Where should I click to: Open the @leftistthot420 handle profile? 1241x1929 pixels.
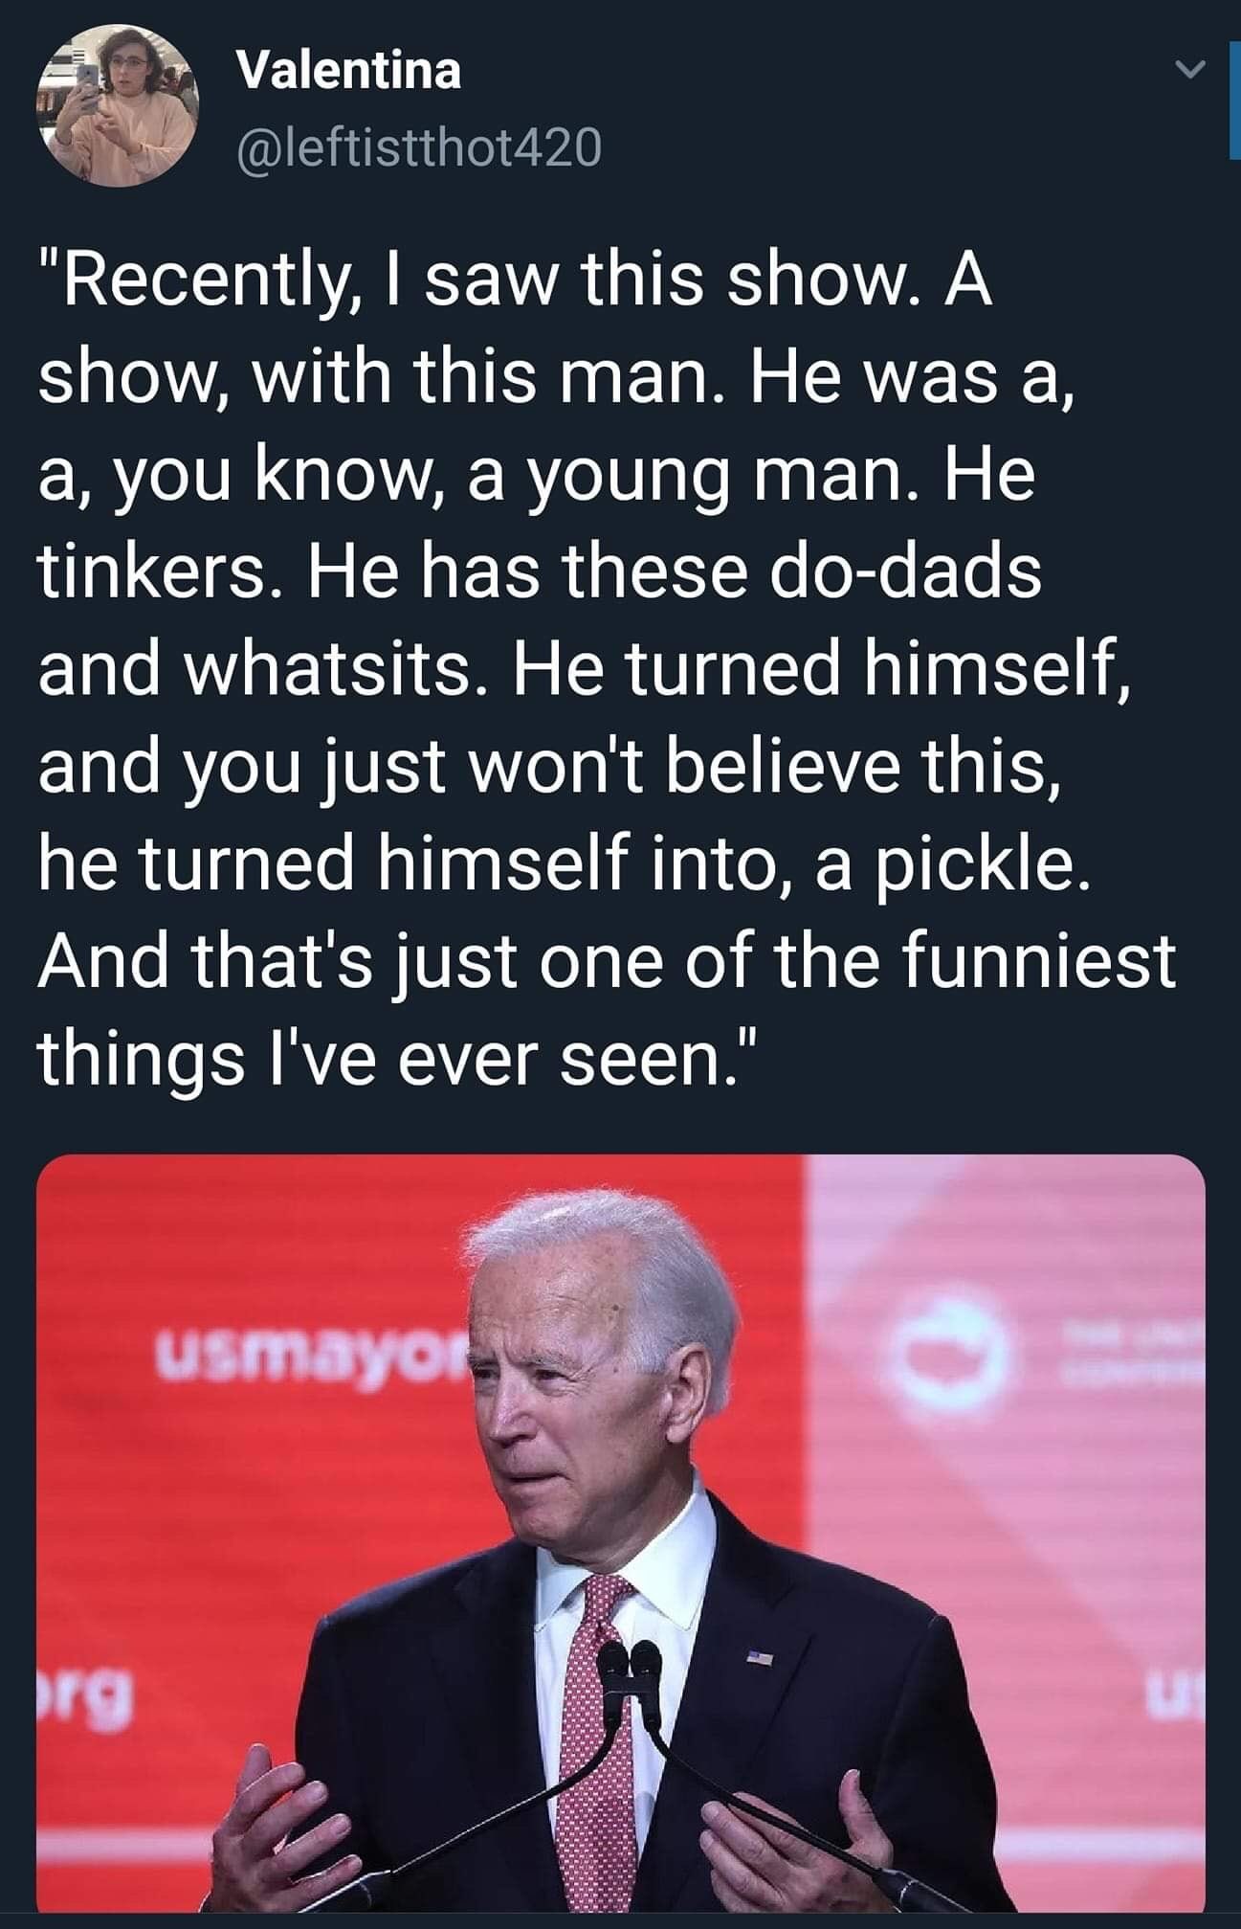pos(419,147)
